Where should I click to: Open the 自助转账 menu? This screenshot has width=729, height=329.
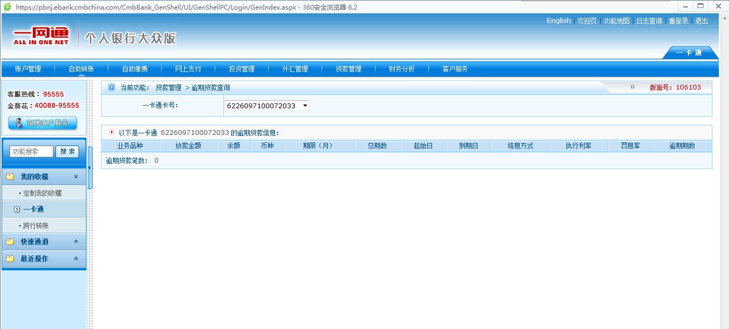pyautogui.click(x=81, y=69)
